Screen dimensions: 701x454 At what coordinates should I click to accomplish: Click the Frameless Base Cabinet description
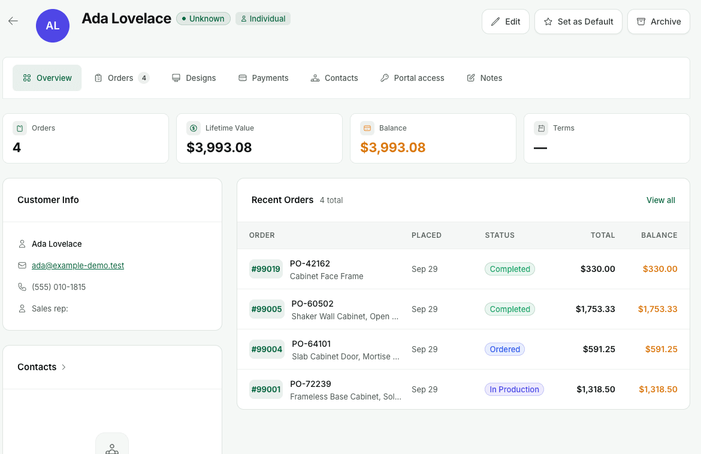(346, 397)
